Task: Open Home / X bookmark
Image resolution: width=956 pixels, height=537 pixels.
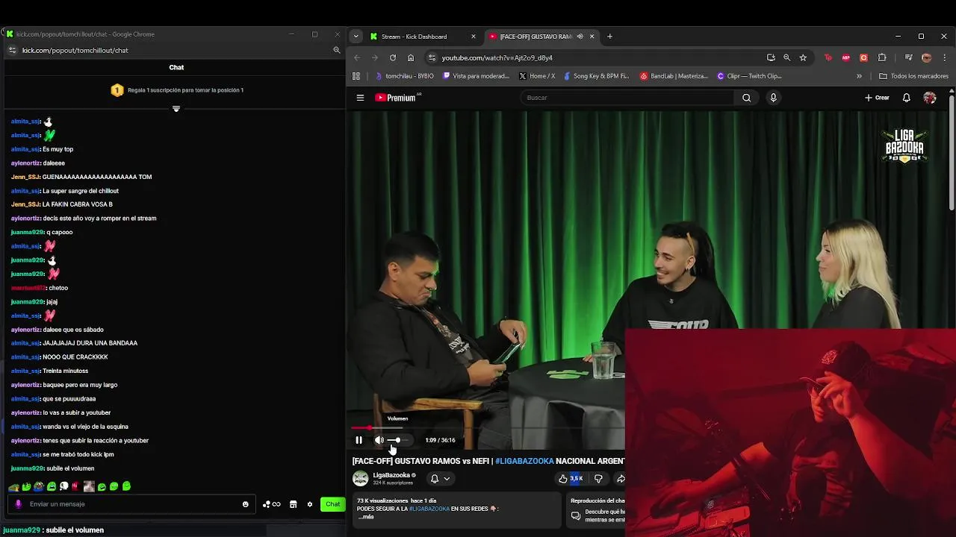Action: pos(536,76)
